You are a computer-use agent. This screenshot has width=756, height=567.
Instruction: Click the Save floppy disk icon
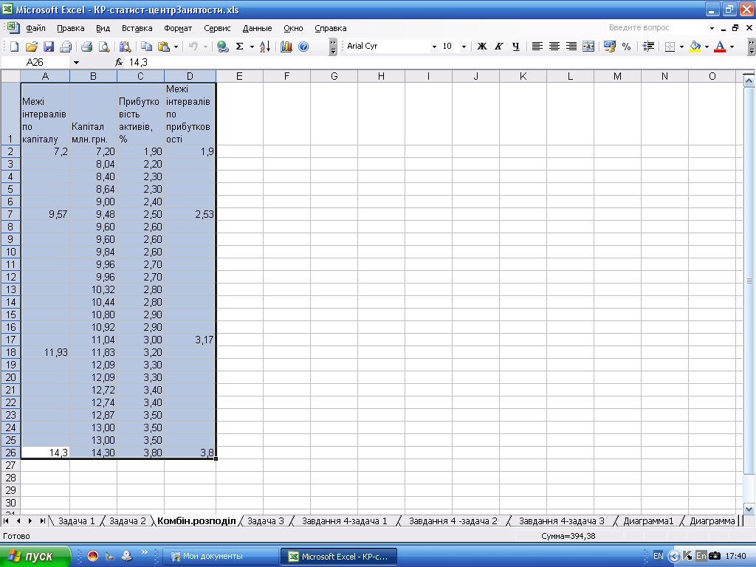(x=49, y=47)
